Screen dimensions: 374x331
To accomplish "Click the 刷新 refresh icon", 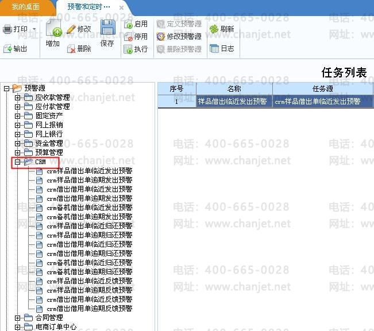I will pos(214,29).
